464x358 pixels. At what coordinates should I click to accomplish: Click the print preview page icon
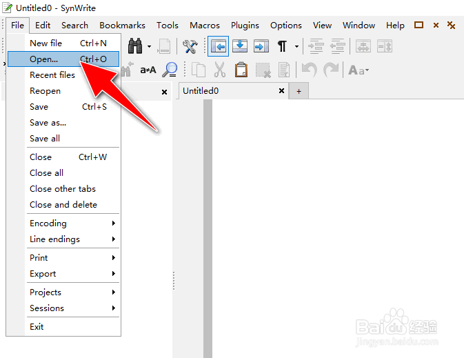(x=164, y=46)
